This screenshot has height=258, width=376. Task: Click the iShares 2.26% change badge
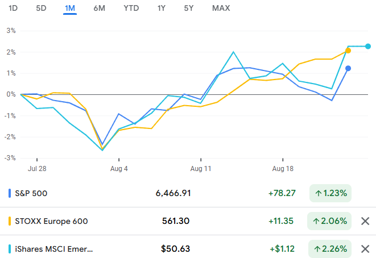click(330, 249)
